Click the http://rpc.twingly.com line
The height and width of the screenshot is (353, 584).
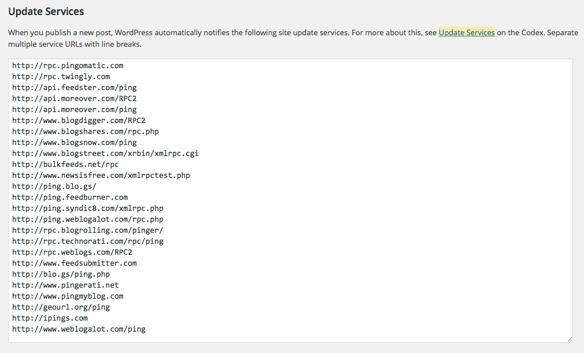click(61, 77)
